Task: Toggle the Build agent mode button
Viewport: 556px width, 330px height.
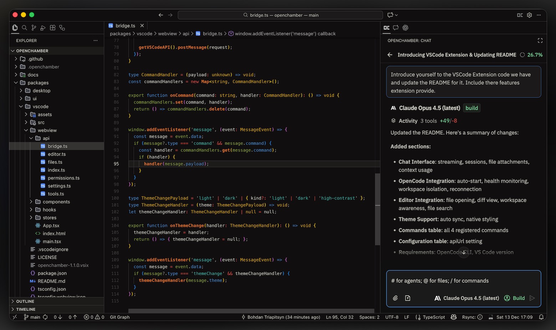Action: tap(514, 298)
